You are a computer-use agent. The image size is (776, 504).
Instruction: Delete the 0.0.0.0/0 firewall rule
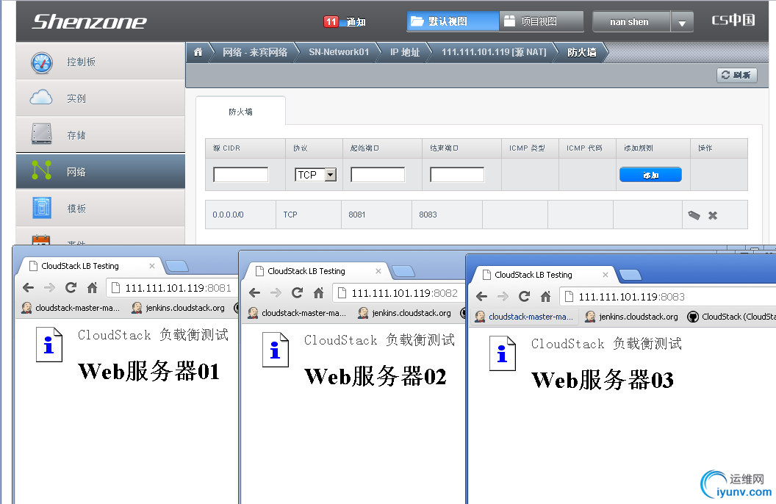click(713, 215)
